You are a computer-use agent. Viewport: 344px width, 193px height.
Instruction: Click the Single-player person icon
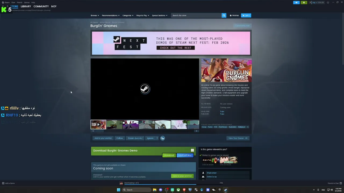pos(203,173)
